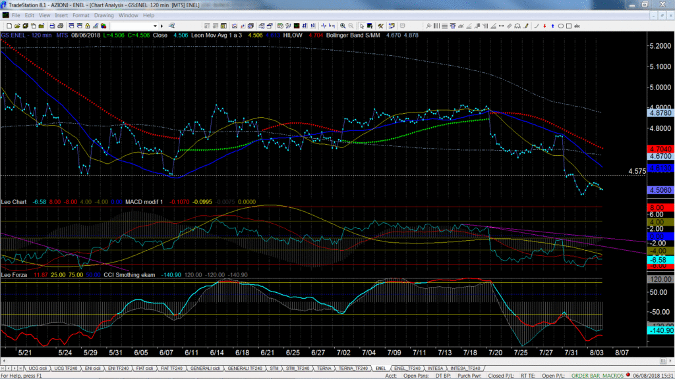Switch to the ENI TF240 tab

118,368
